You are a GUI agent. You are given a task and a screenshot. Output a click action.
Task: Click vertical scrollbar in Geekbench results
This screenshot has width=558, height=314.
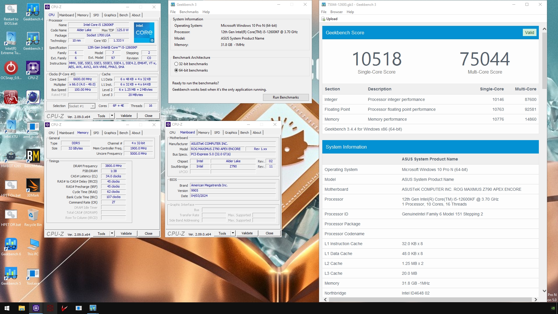pyautogui.click(x=544, y=61)
